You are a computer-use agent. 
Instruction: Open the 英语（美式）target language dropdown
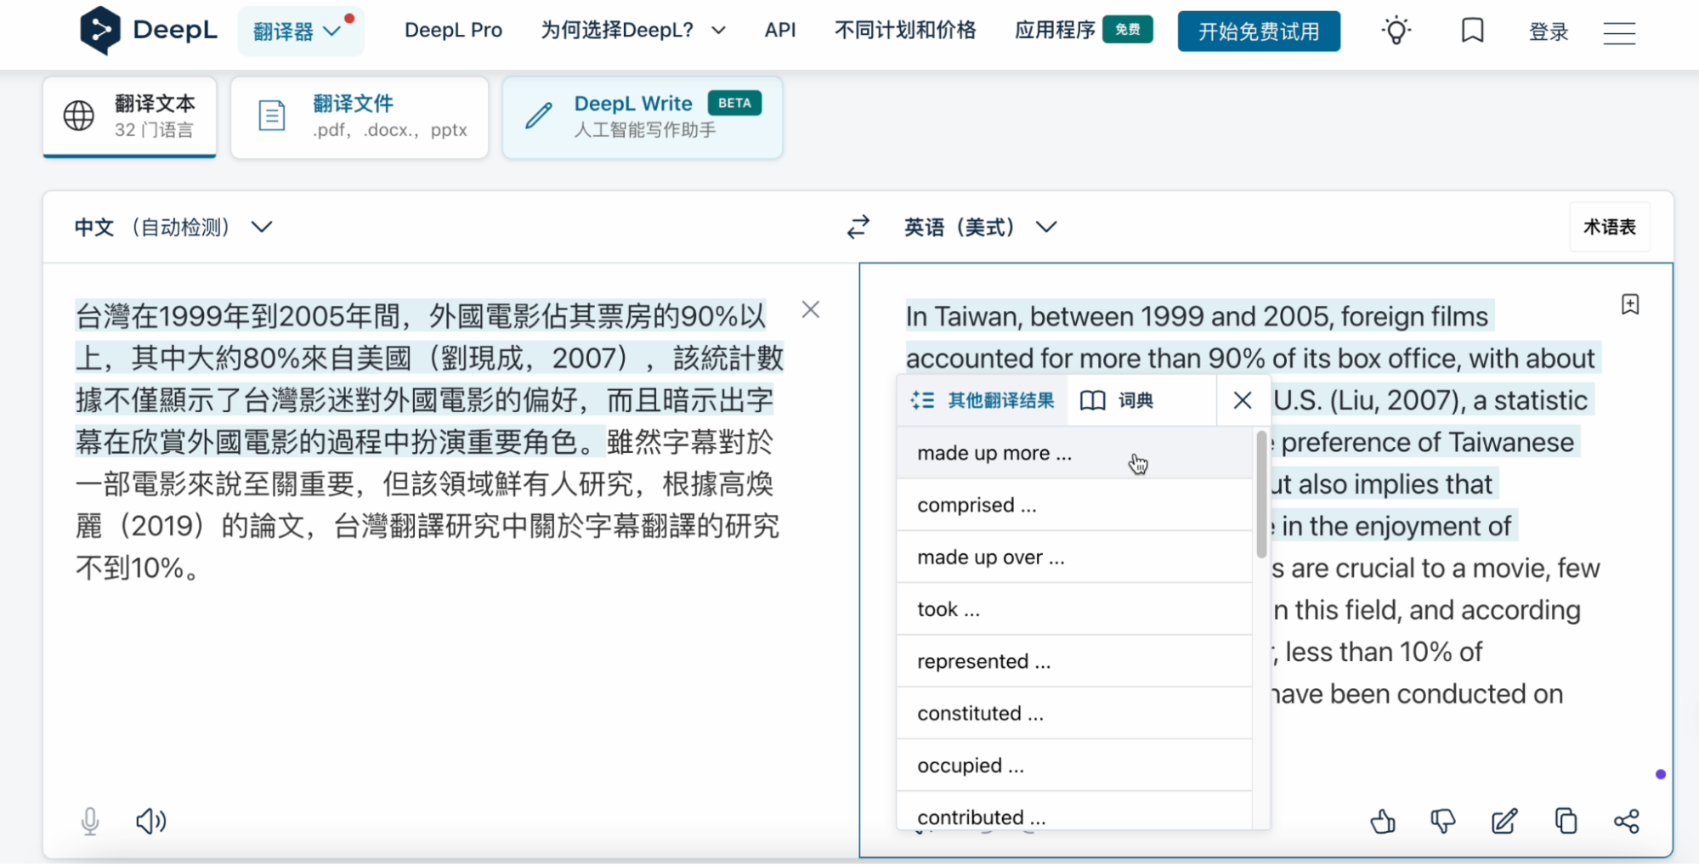click(979, 227)
